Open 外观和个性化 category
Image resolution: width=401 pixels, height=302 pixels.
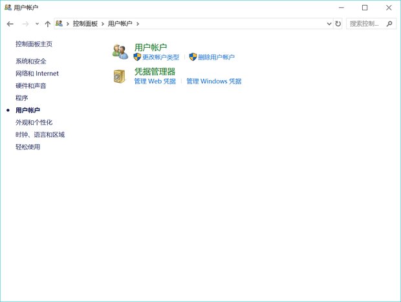(x=34, y=122)
